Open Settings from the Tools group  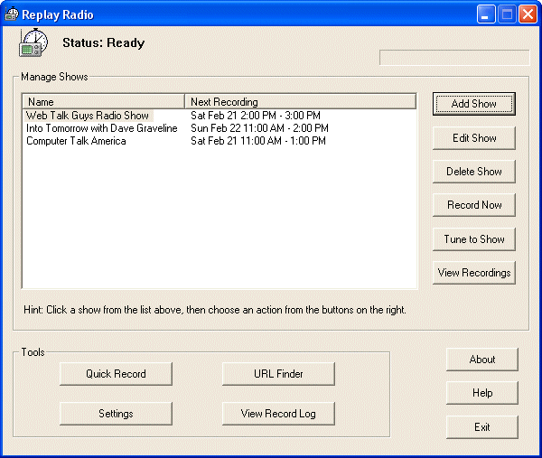point(116,414)
